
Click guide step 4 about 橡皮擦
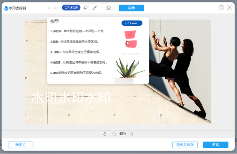79,62
